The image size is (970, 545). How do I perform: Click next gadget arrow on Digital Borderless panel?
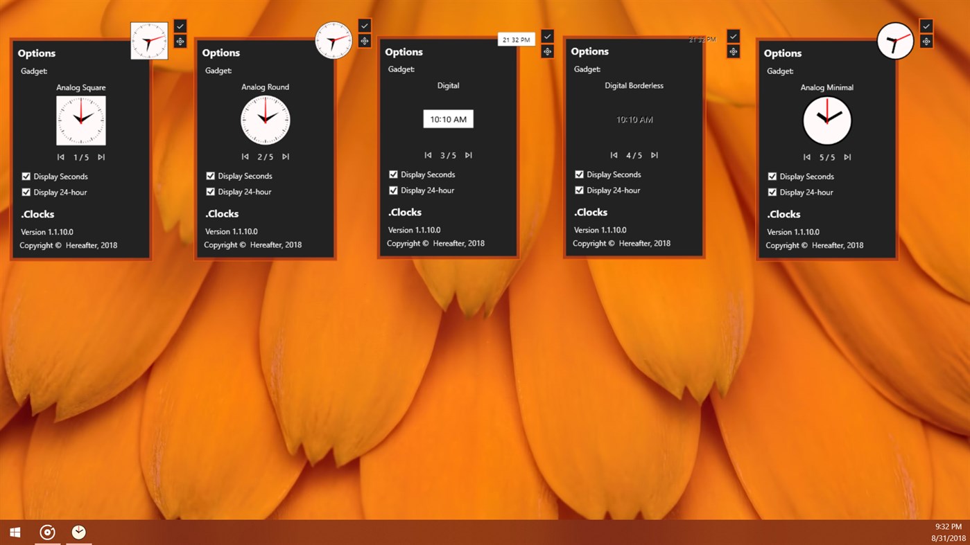pos(654,155)
